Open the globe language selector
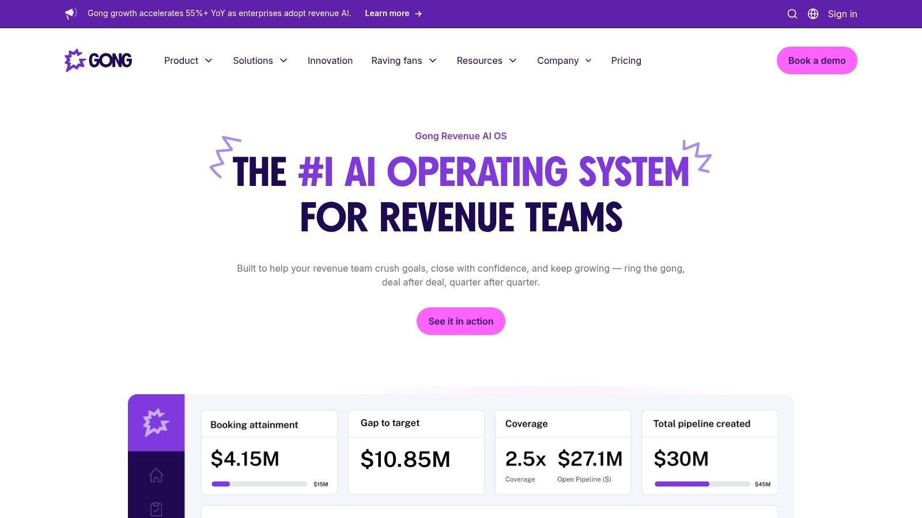The width and height of the screenshot is (922, 518). click(x=813, y=14)
